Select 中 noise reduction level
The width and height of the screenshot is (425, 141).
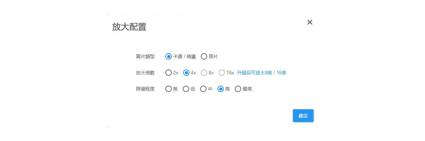(x=203, y=89)
